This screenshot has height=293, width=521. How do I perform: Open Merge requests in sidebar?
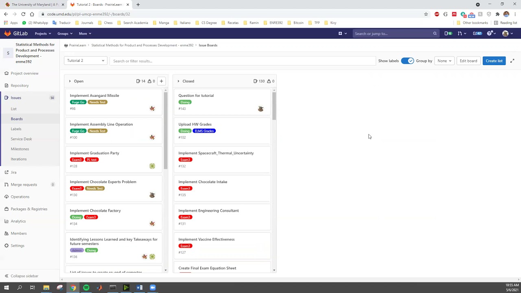(x=24, y=184)
